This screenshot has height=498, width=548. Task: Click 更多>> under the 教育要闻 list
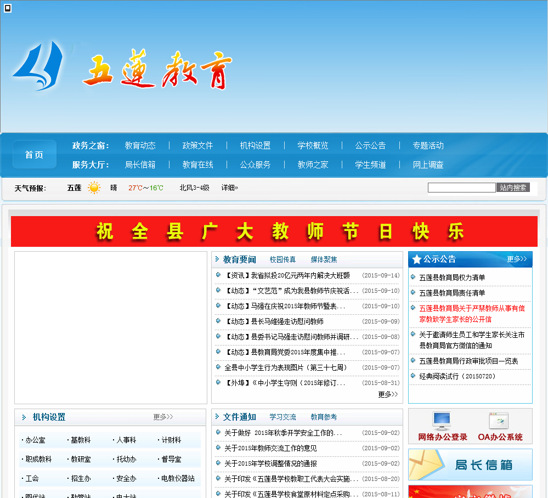coord(388,394)
